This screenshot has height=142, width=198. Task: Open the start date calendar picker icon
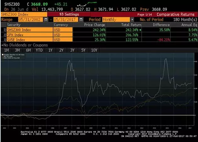[x=46, y=19]
